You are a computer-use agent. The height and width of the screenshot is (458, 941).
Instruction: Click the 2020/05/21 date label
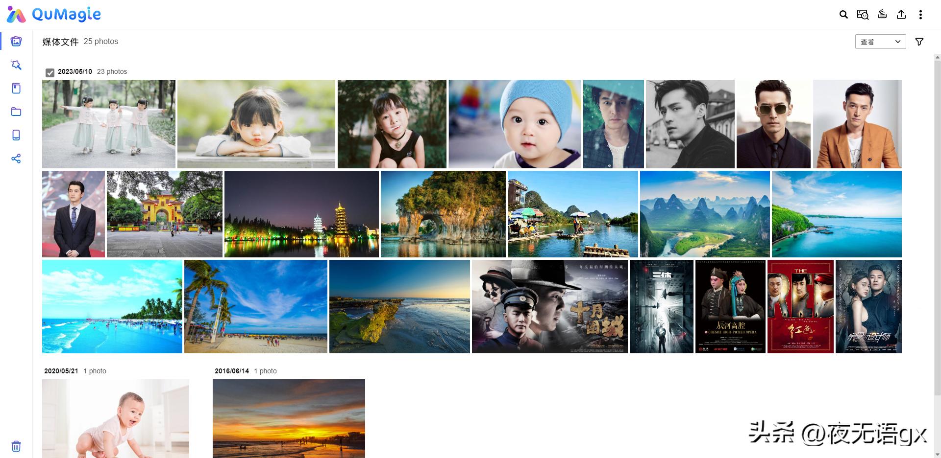[x=61, y=371]
